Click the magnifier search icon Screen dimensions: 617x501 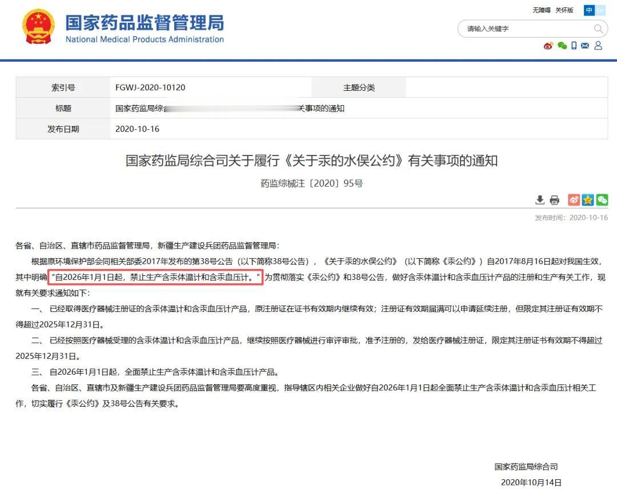pyautogui.click(x=598, y=29)
